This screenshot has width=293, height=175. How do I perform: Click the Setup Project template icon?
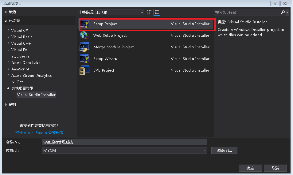85,24
